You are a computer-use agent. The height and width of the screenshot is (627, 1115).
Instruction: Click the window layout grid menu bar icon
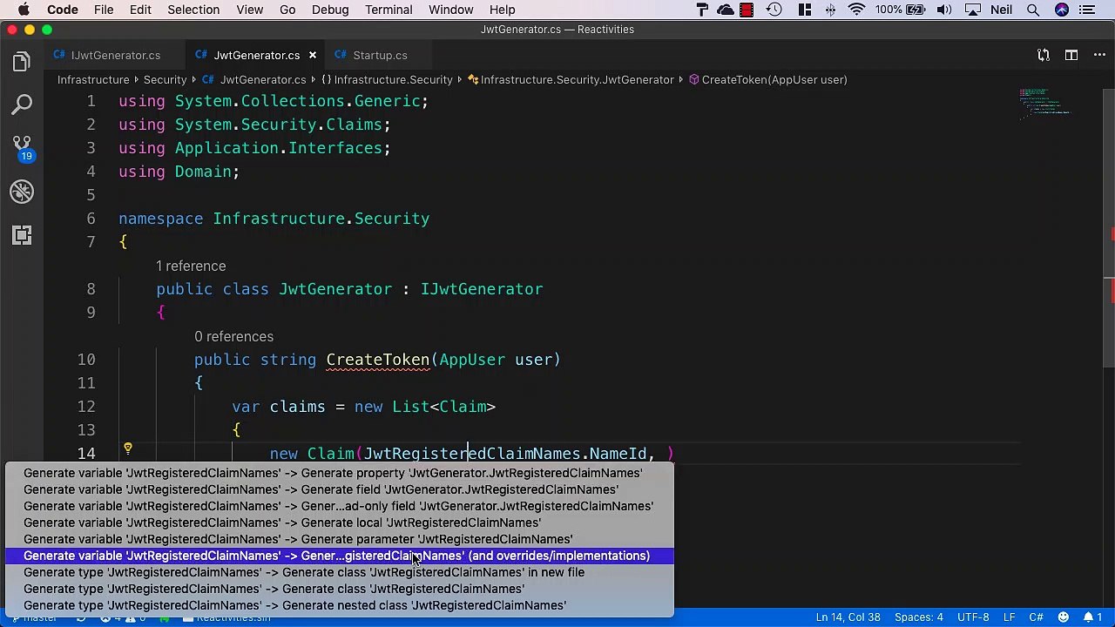click(805, 10)
